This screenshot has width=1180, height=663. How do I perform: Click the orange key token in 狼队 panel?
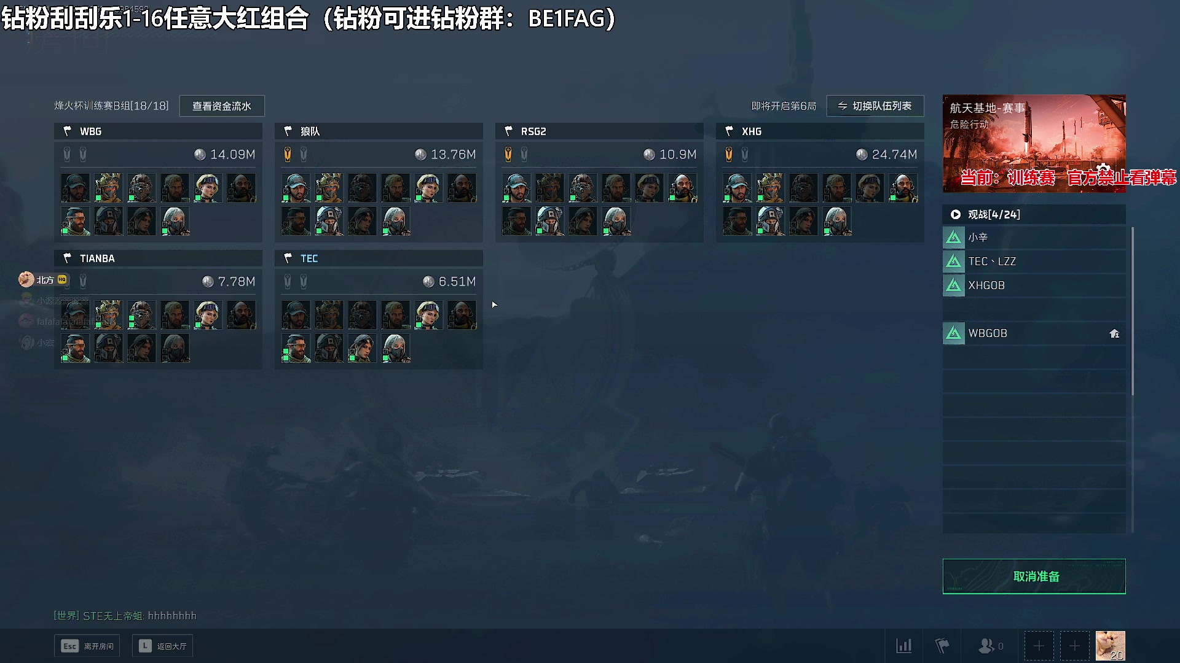pyautogui.click(x=288, y=155)
